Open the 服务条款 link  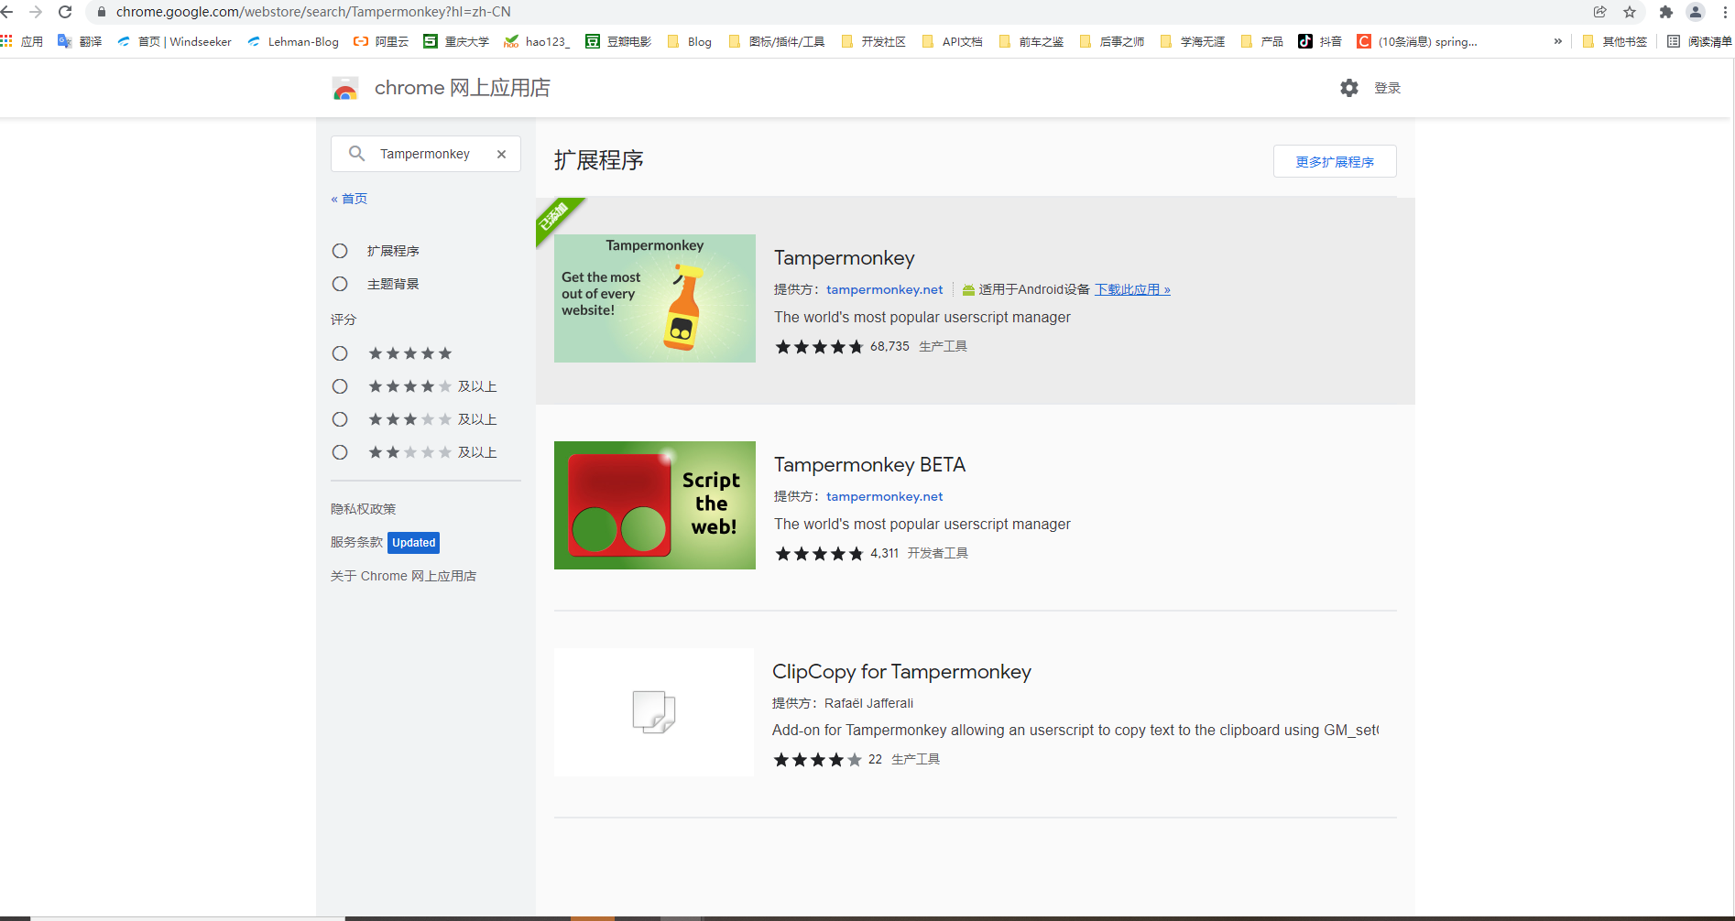point(356,542)
